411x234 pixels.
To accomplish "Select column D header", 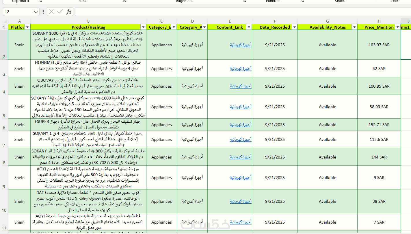I will coord(192,21).
